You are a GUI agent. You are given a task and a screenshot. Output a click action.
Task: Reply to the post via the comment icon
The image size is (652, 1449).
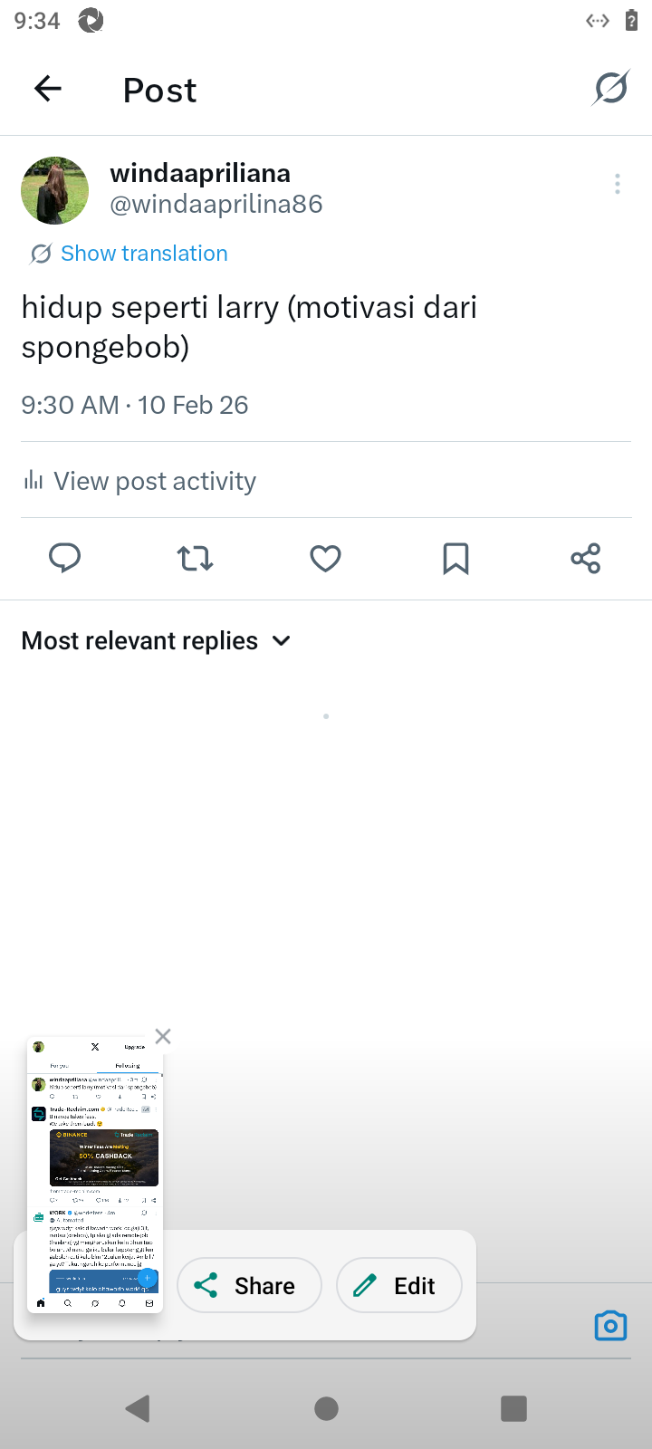[x=64, y=558]
